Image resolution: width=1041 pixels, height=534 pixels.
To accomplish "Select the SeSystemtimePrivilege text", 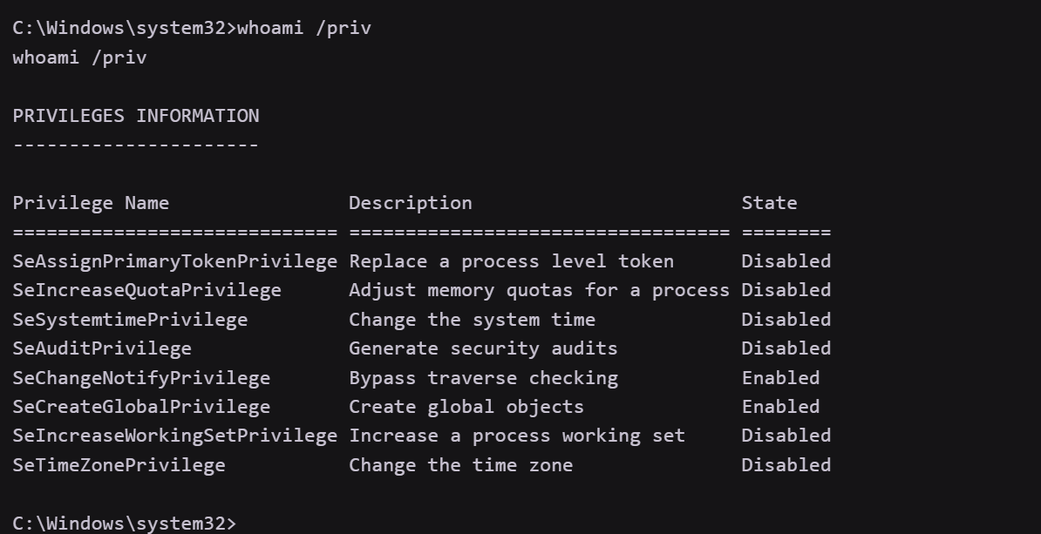I will [130, 320].
